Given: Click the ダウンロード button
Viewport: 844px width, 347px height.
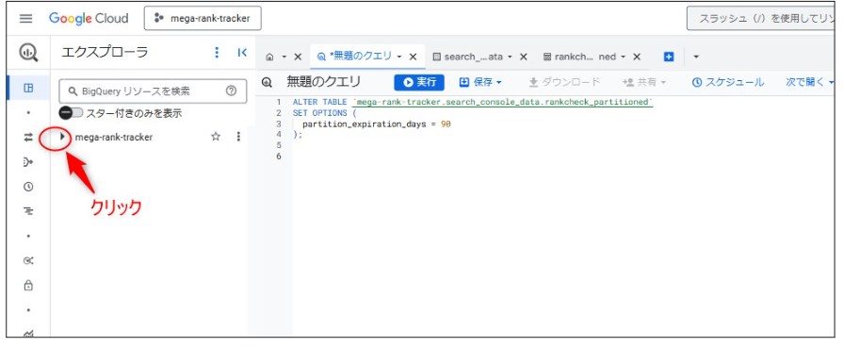Looking at the screenshot, I should (564, 82).
